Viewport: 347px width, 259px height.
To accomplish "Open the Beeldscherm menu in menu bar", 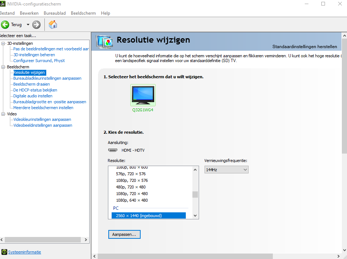I will (83, 13).
